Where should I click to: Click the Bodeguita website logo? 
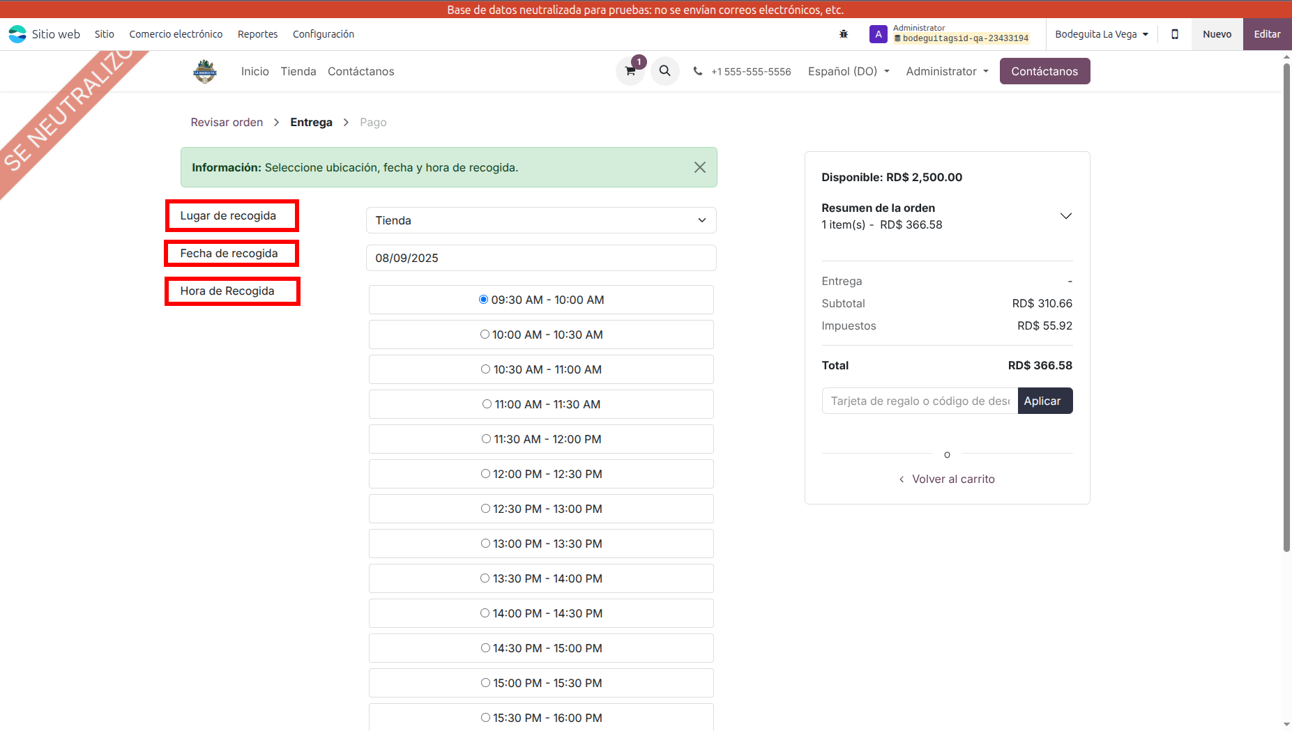pos(205,71)
